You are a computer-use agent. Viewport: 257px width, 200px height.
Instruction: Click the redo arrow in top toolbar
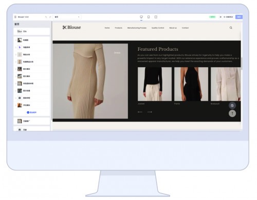tap(50, 17)
